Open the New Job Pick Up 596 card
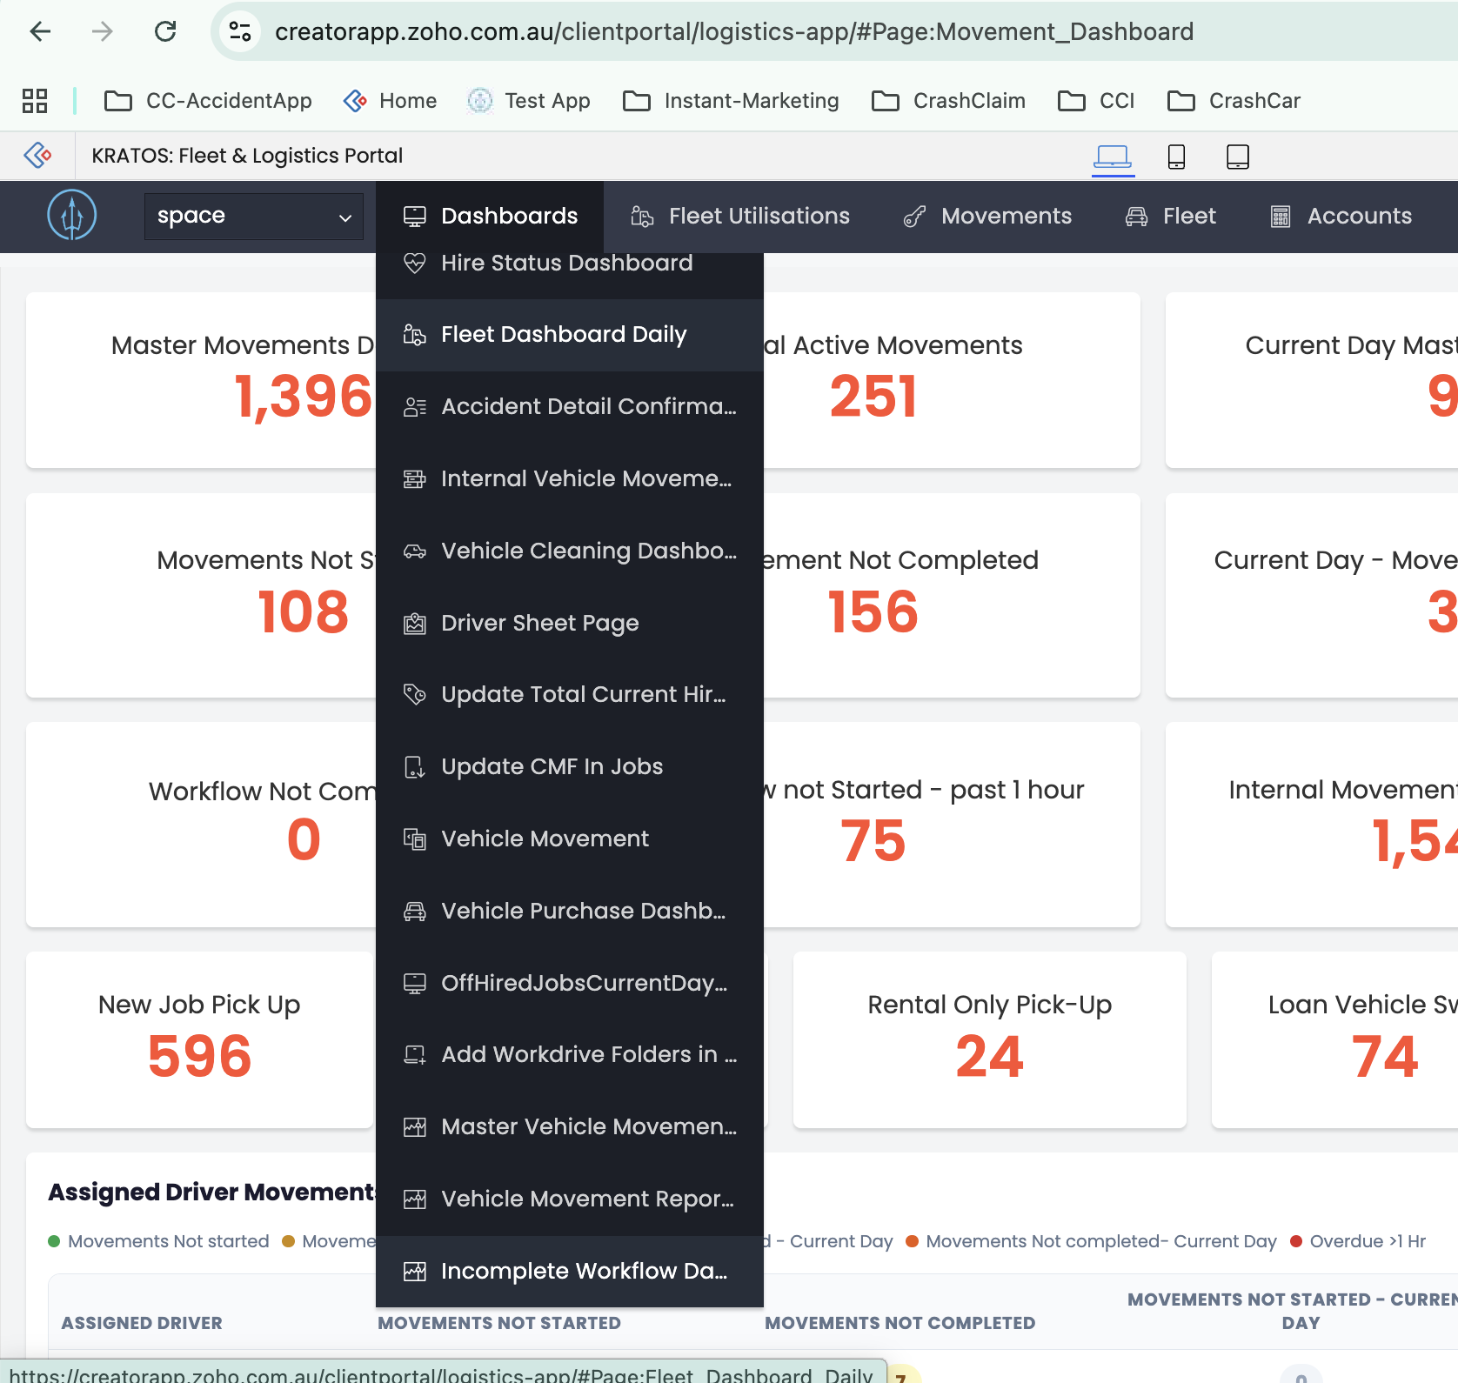This screenshot has height=1383, width=1458. click(x=200, y=1040)
